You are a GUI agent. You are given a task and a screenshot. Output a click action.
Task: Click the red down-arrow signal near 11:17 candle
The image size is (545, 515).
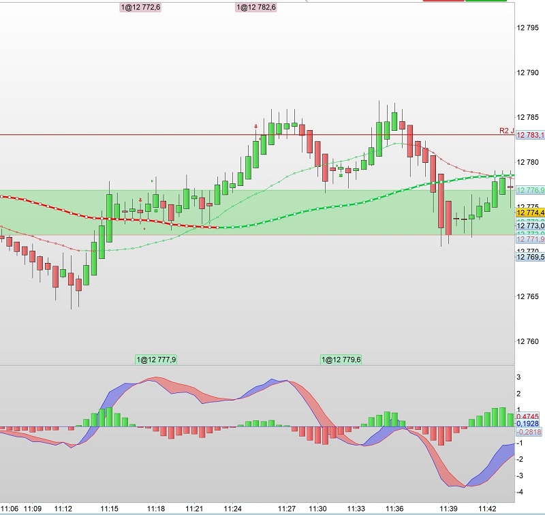point(140,200)
